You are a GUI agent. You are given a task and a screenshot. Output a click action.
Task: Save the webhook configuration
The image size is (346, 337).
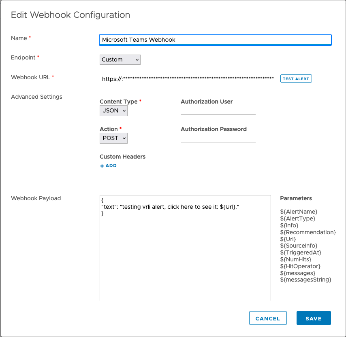(314, 318)
